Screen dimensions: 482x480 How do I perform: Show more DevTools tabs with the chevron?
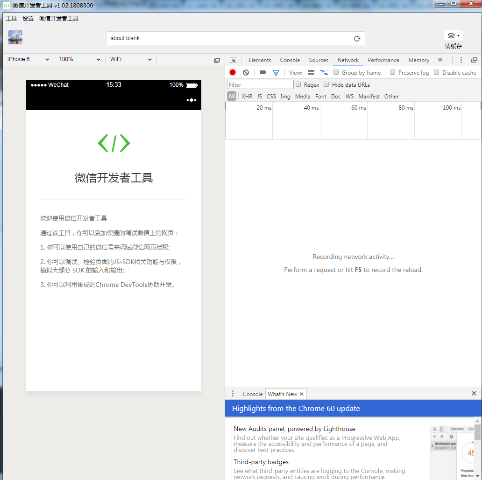point(440,60)
